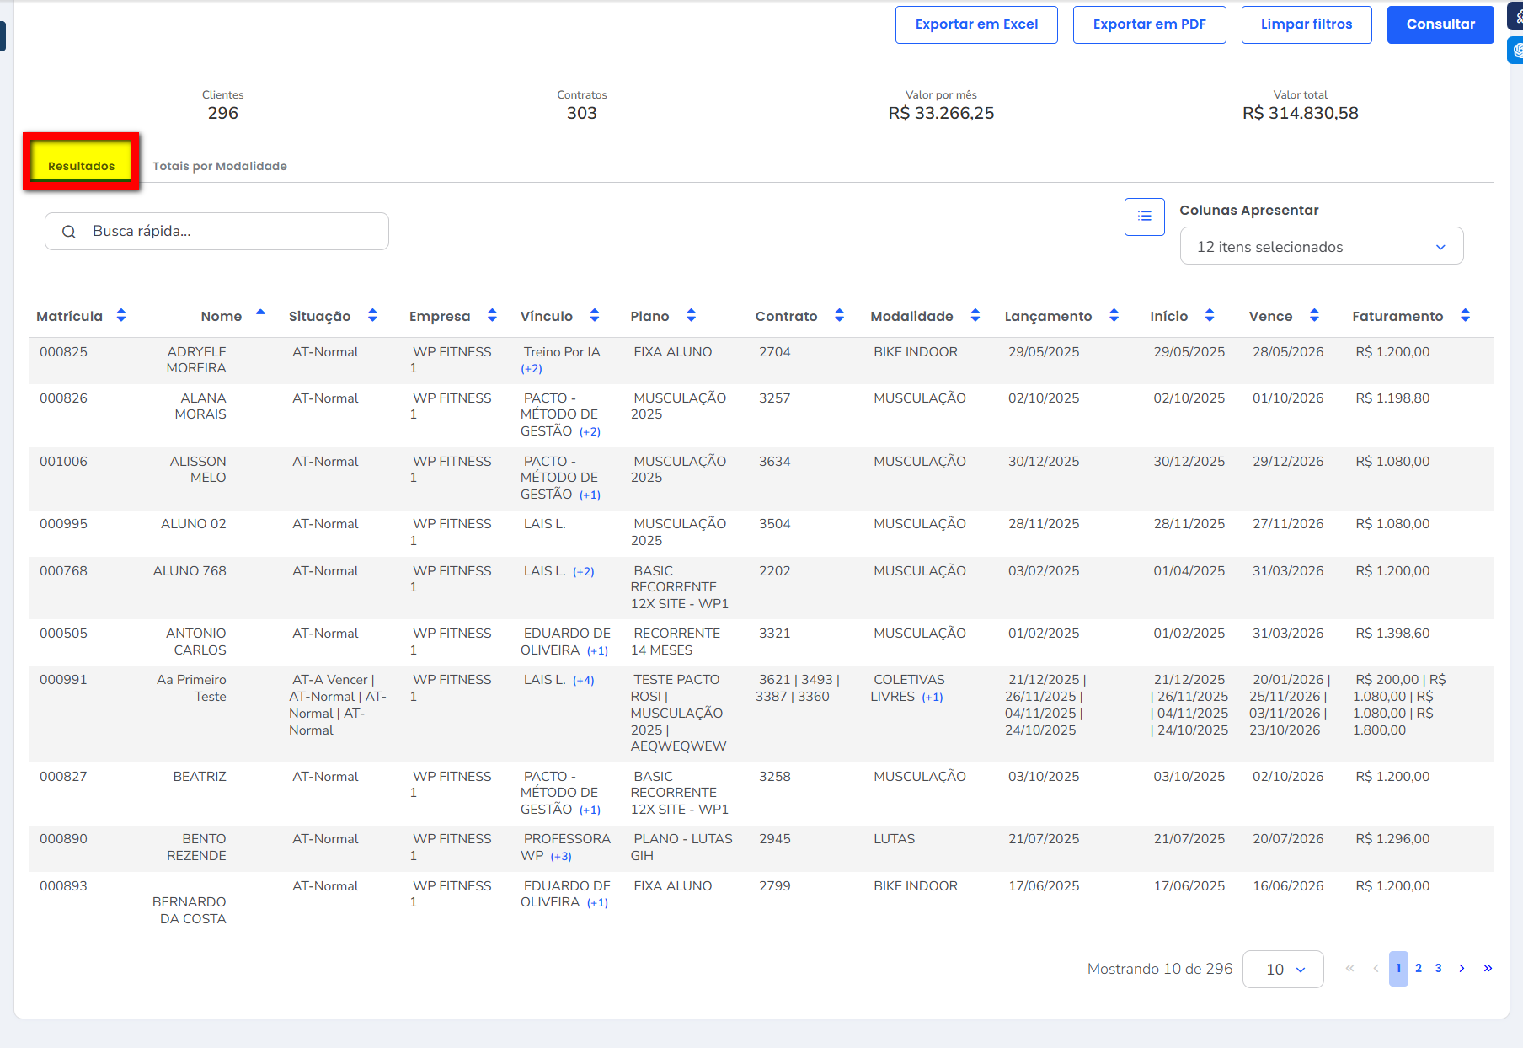Sort table by Situação sort icon
This screenshot has width=1523, height=1048.
(372, 316)
